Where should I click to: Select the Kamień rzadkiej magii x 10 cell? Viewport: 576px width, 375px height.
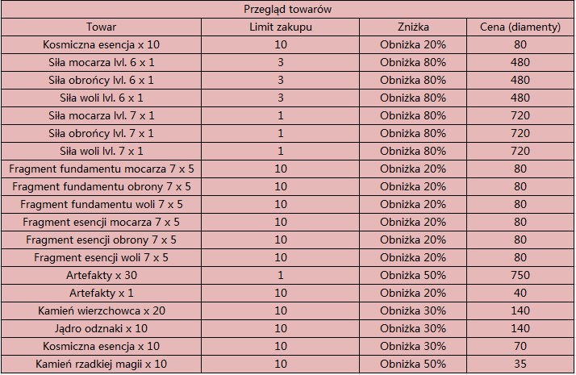click(x=102, y=364)
